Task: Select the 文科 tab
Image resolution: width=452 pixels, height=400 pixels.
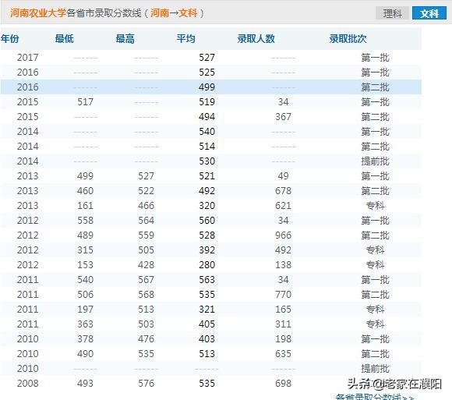Action: tap(429, 13)
